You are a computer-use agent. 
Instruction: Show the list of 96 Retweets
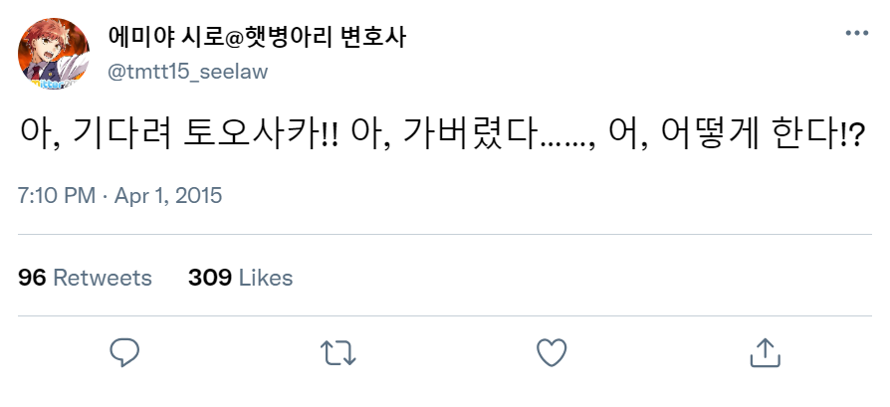(x=86, y=278)
